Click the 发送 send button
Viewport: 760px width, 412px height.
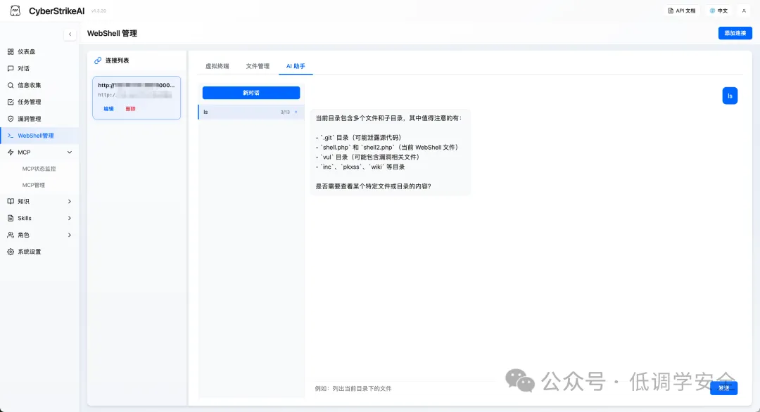coord(723,388)
